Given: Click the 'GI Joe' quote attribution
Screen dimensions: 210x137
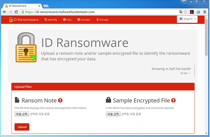Looking at the screenshot, I should point(186,73).
